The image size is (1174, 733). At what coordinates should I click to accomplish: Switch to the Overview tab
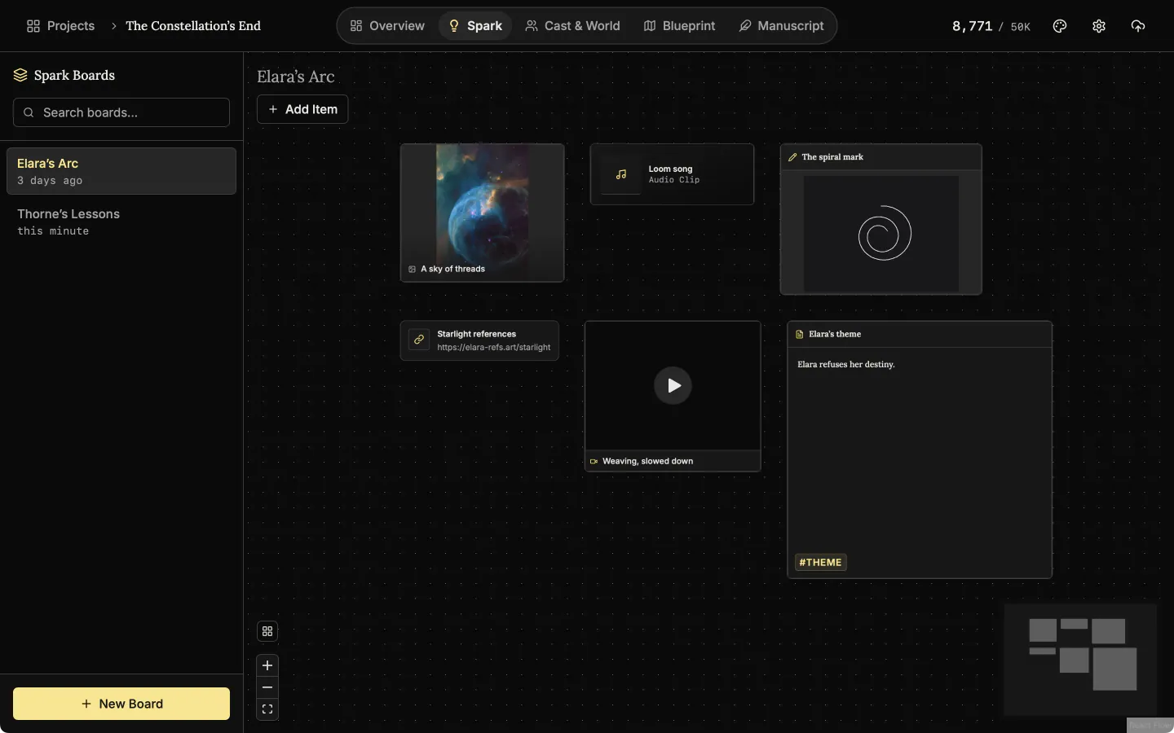click(387, 26)
